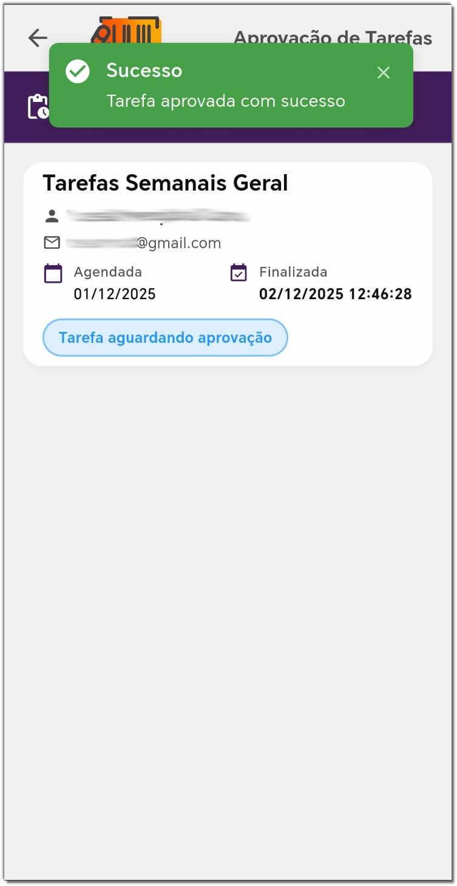The width and height of the screenshot is (457, 886).
Task: Click the finished timestamp 02/12/2025 12:46:28
Action: tap(336, 294)
